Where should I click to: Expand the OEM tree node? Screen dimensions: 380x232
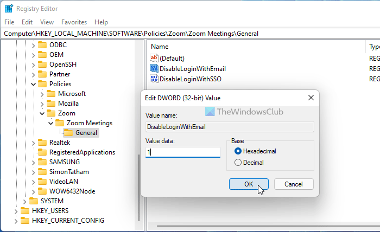34,55
